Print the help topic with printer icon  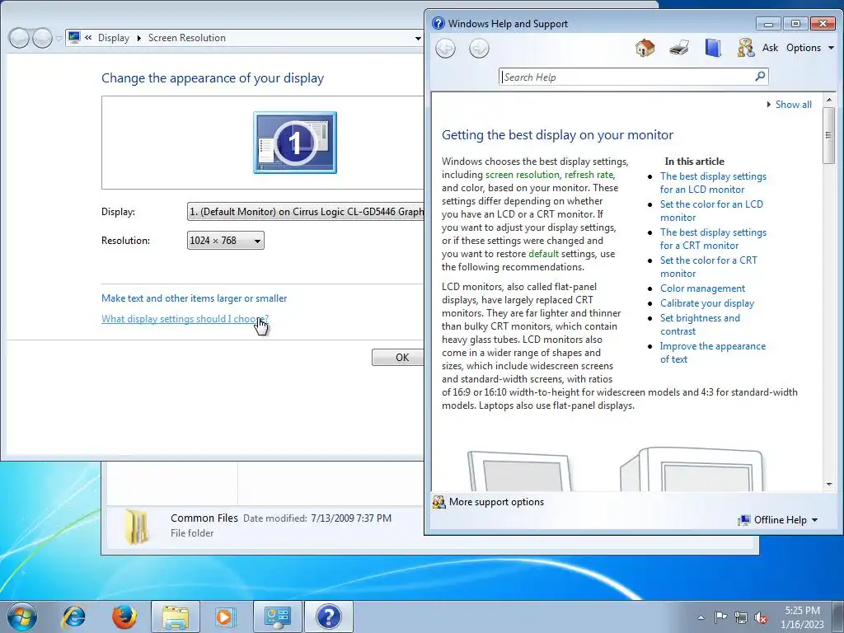[x=679, y=48]
